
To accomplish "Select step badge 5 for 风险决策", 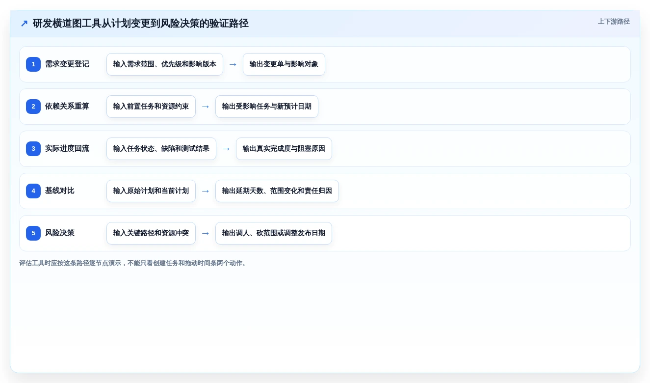I will click(33, 233).
